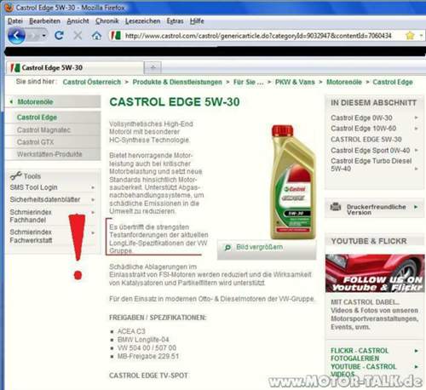426x390 pixels.
Task: Open Castrol Edge 10W-60 section link
Action: pyautogui.click(x=364, y=129)
